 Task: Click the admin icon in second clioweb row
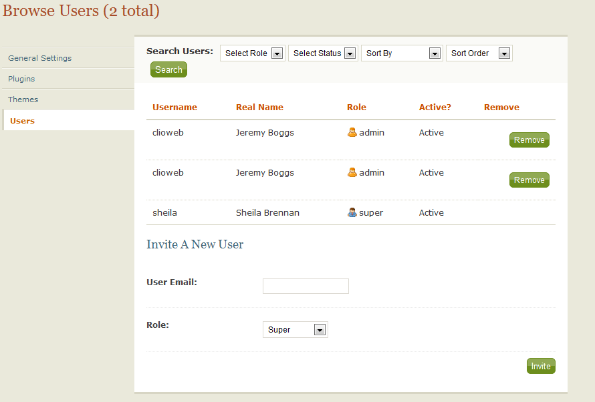coord(352,172)
